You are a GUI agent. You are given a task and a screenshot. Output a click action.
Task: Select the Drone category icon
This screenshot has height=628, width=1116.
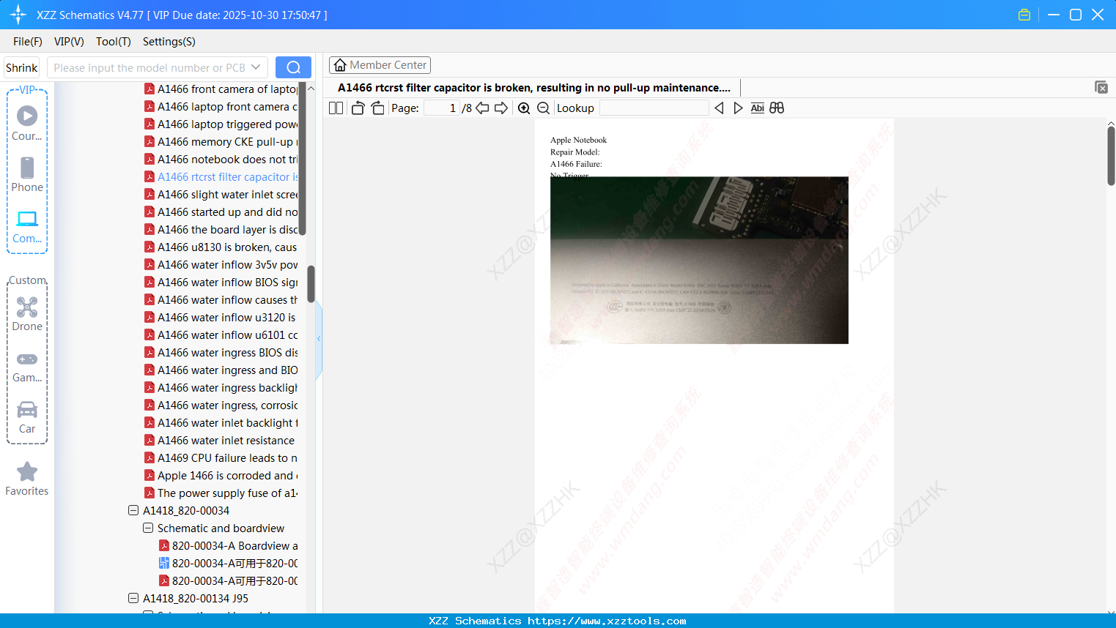27,314
